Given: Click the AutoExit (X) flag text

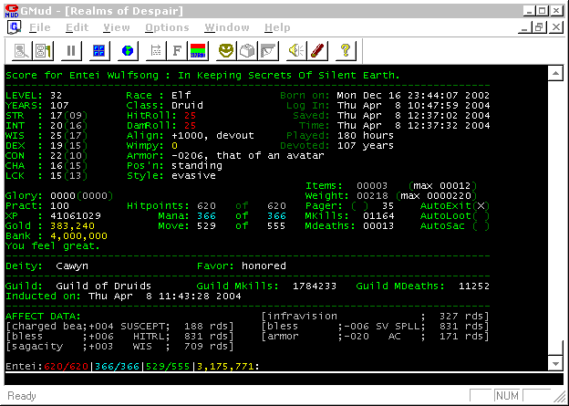Looking at the screenshot, I should click(454, 206).
